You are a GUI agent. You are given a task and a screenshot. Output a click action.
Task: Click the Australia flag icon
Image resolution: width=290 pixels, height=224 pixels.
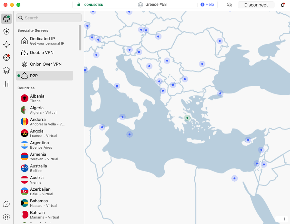coord(25,168)
